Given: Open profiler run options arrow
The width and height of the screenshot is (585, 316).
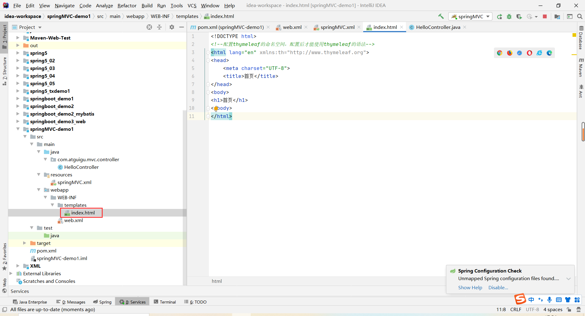Looking at the screenshot, I should click(536, 17).
